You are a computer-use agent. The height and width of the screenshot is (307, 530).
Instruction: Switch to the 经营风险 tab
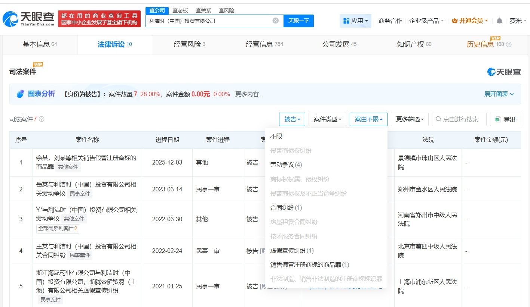click(x=189, y=44)
